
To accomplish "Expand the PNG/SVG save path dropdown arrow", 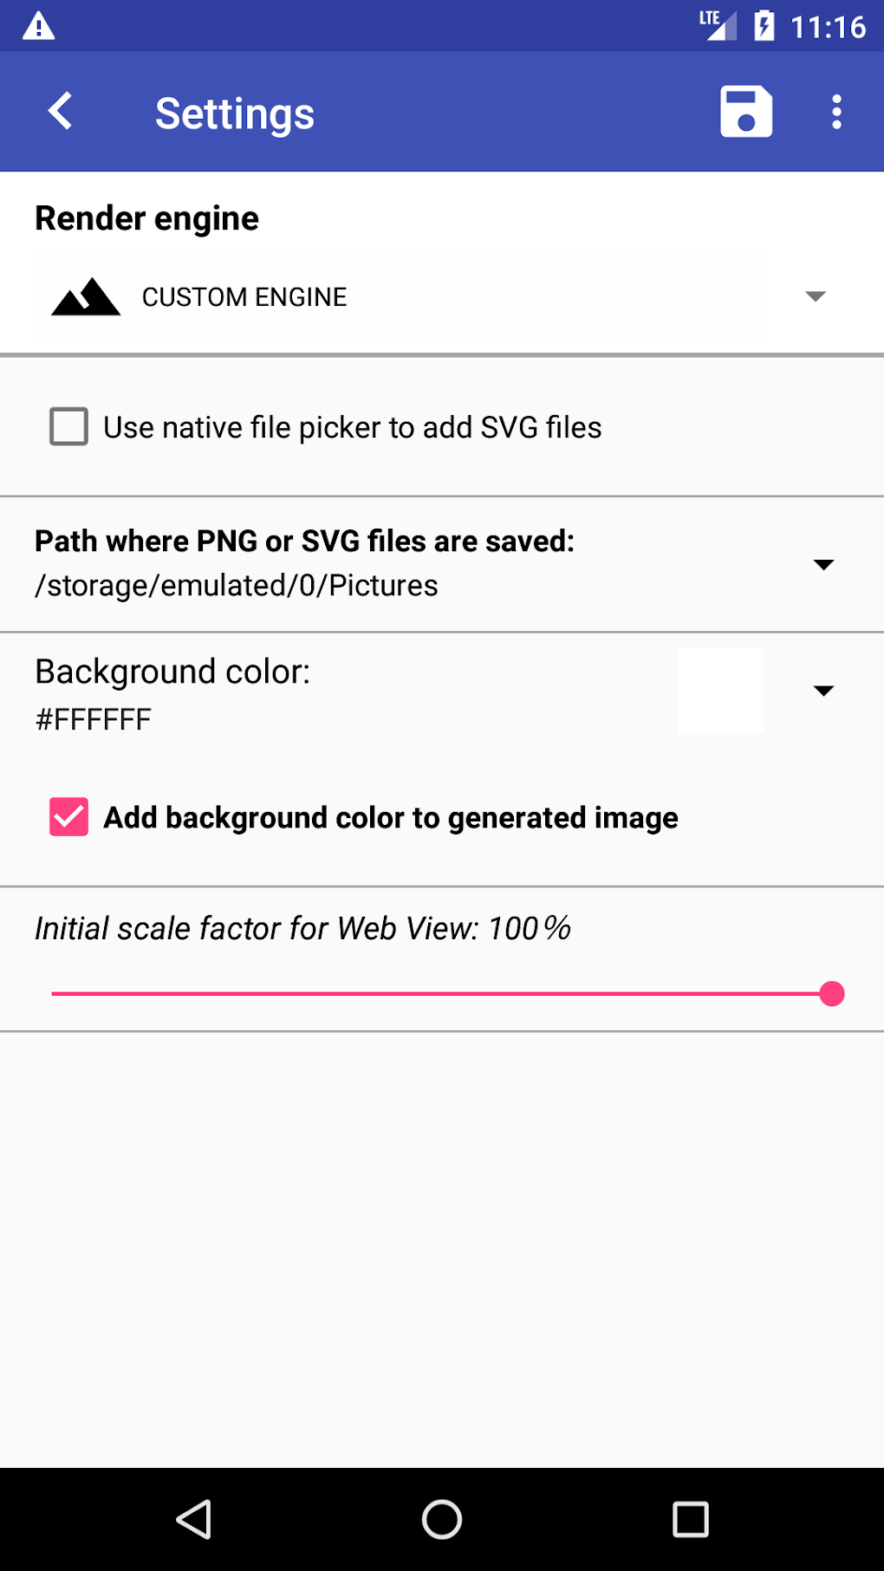I will coord(823,565).
